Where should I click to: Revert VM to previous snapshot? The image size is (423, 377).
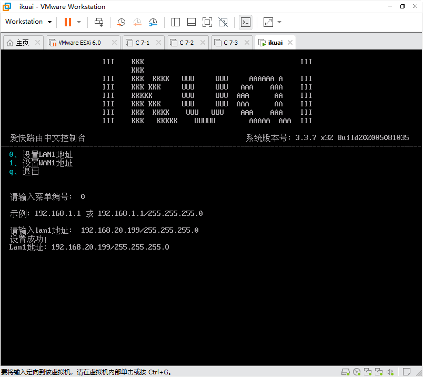click(x=137, y=22)
